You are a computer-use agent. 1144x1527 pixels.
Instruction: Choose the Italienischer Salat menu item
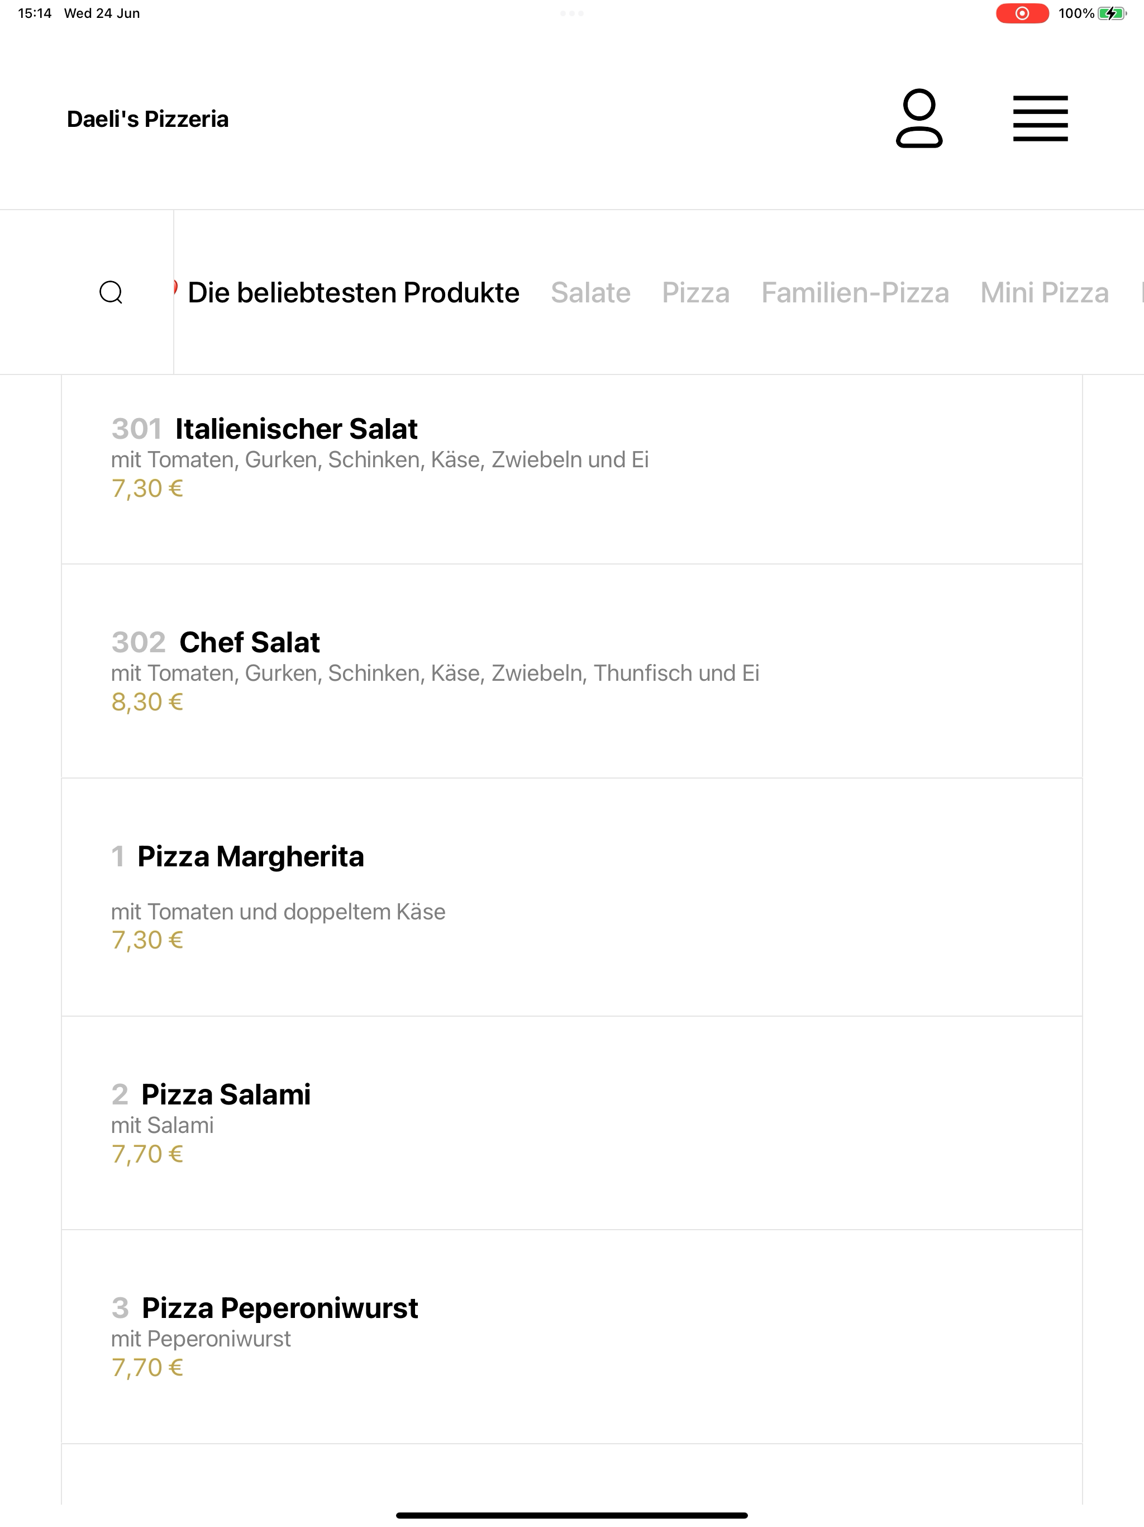click(571, 470)
